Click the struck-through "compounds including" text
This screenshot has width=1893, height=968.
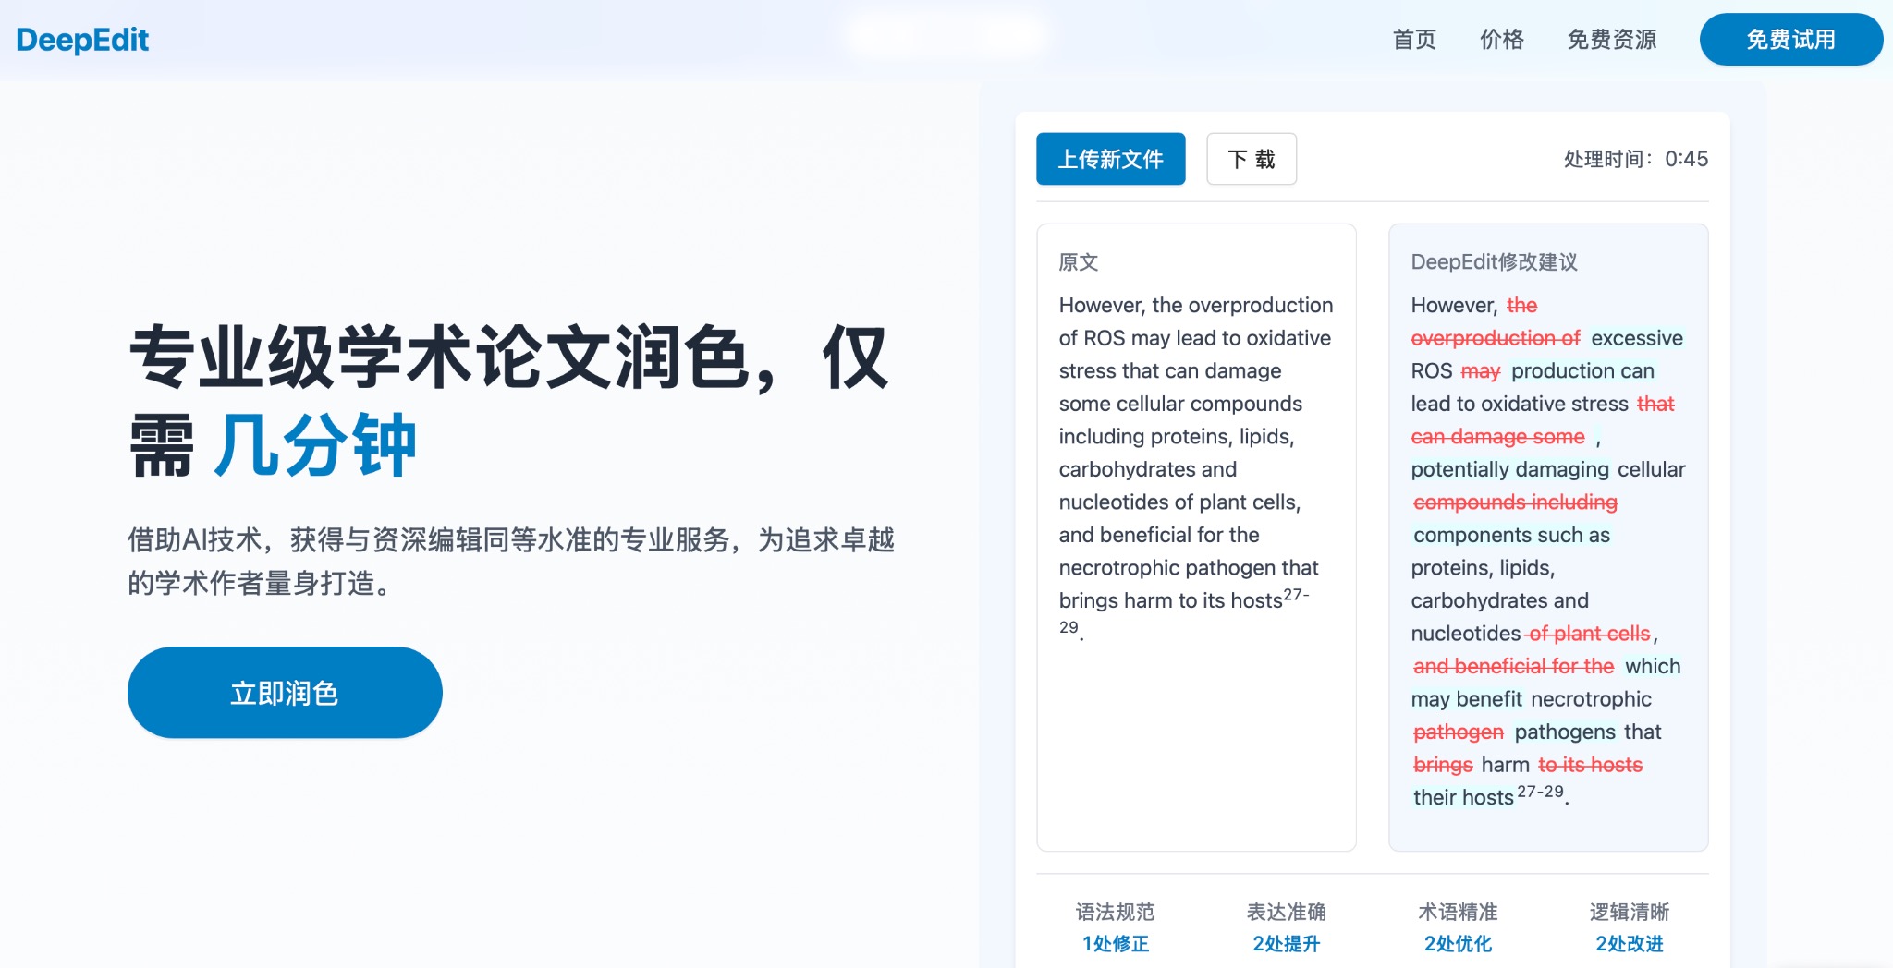coord(1515,502)
